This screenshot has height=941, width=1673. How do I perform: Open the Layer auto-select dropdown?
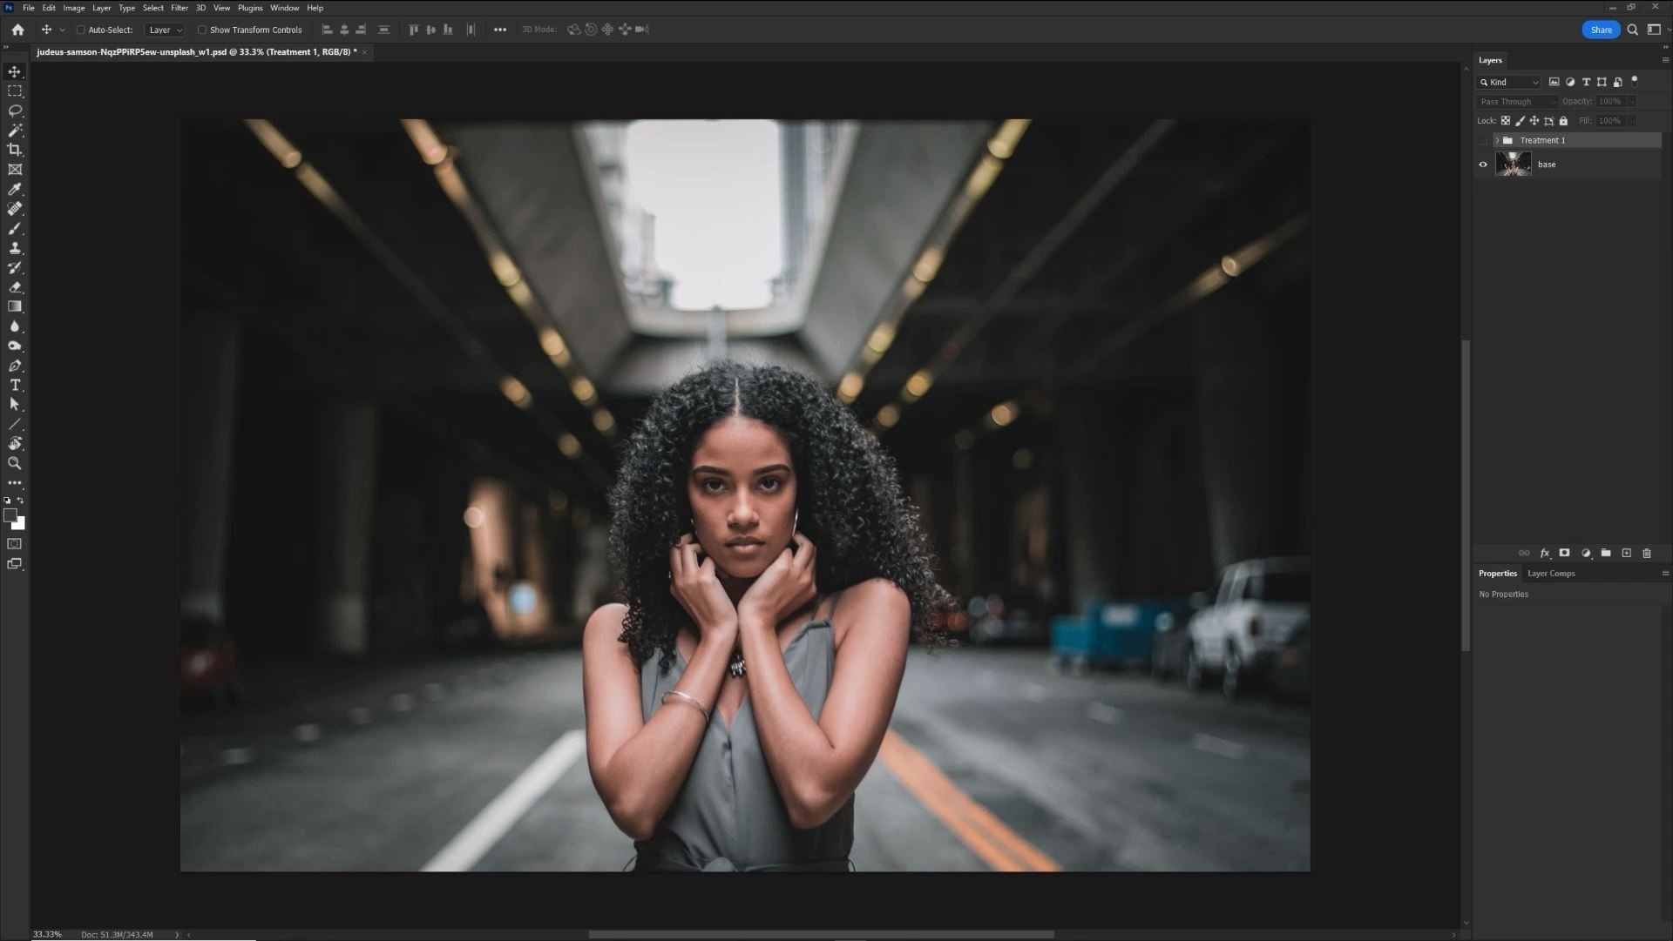point(165,30)
